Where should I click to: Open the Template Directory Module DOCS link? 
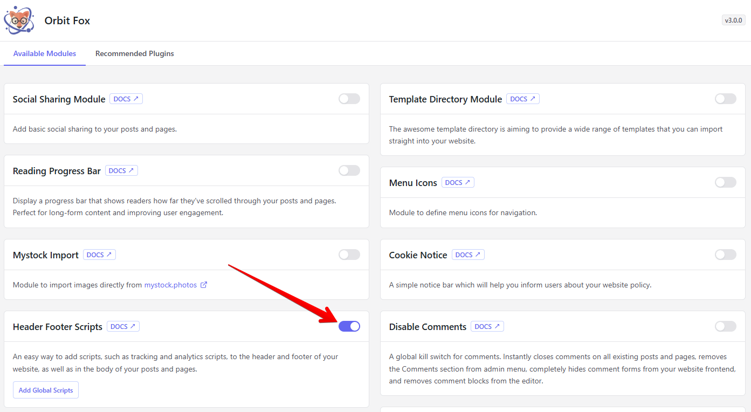522,99
